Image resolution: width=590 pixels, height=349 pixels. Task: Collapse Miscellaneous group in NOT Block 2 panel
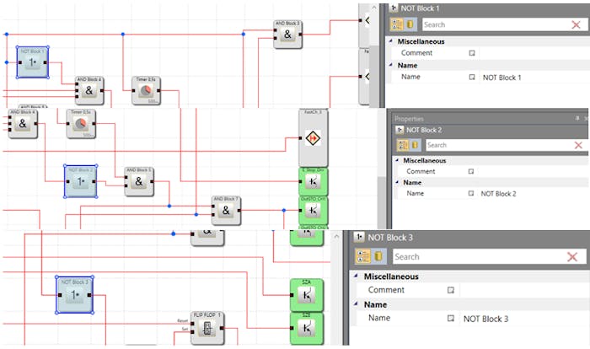[397, 160]
